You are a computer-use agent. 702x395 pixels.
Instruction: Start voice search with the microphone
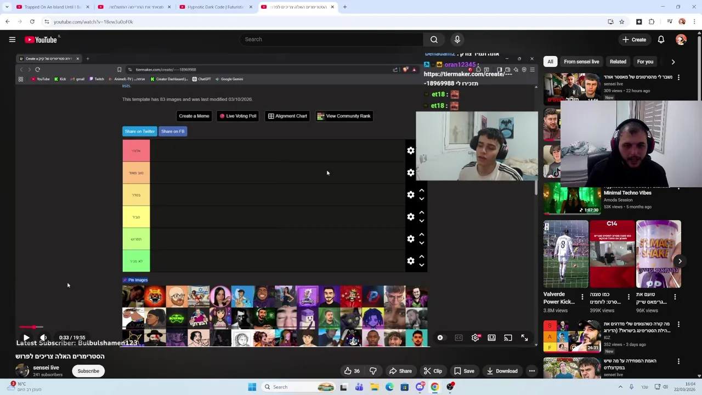tap(457, 39)
